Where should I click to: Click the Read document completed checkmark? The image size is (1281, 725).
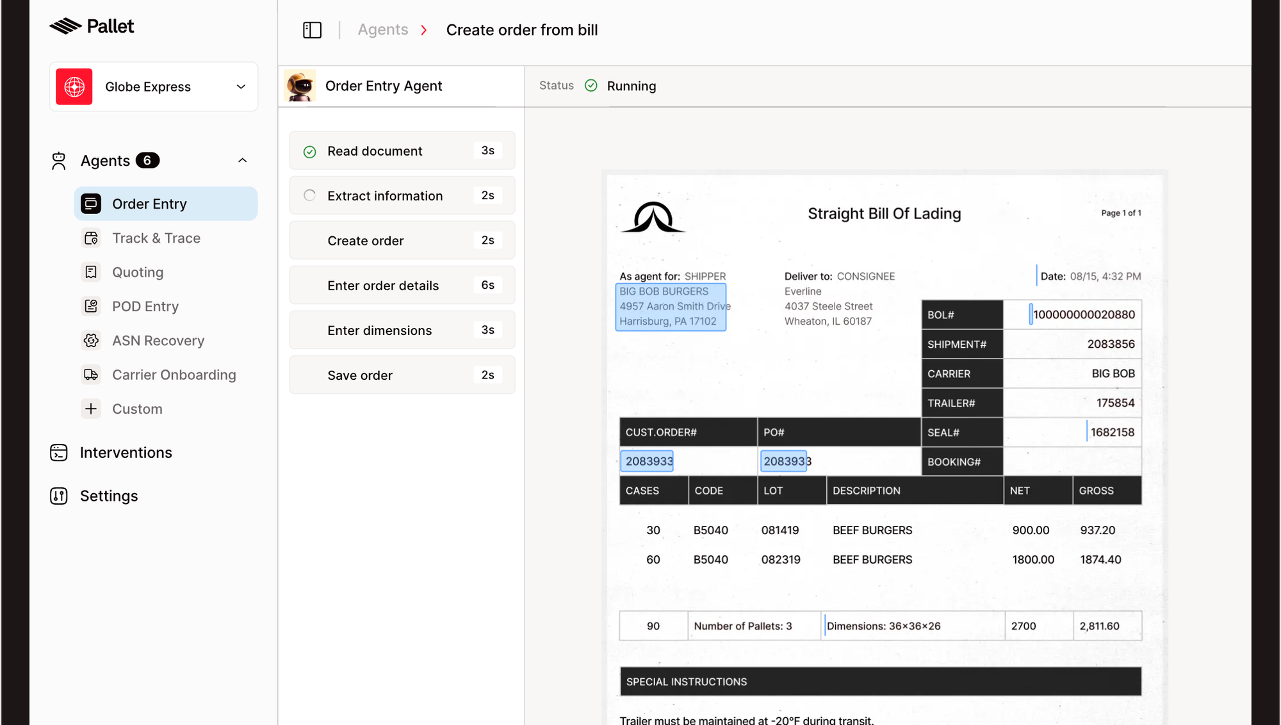[309, 152]
